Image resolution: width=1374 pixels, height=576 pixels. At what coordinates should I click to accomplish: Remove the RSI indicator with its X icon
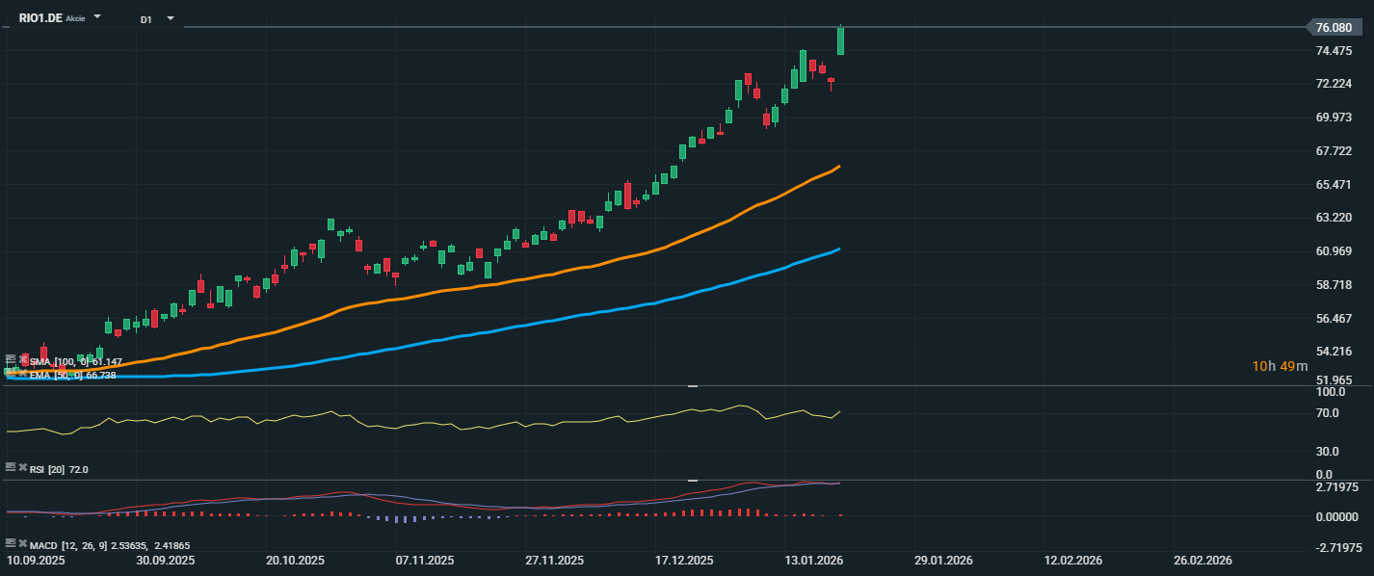point(22,467)
